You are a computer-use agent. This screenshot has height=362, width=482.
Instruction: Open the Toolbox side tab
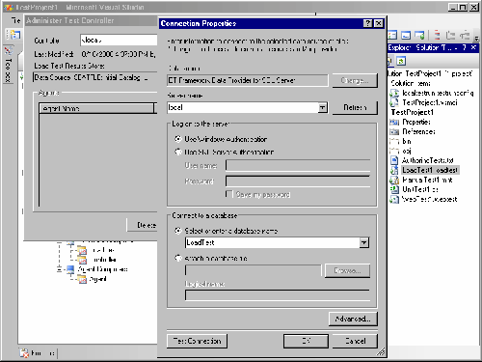tap(9, 65)
